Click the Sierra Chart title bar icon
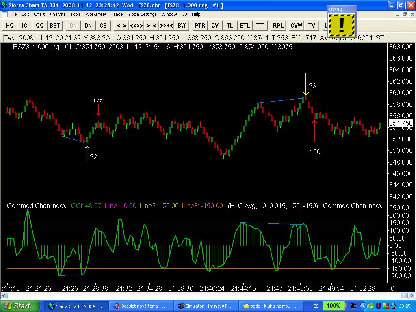Viewport: 416px width, 312px height. 4,5
